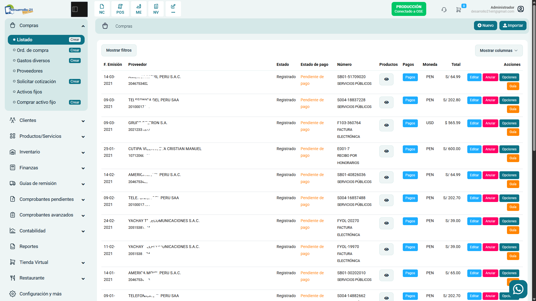Image resolution: width=536 pixels, height=301 pixels.
Task: Expand the Inventario sidebar section
Action: [46, 152]
